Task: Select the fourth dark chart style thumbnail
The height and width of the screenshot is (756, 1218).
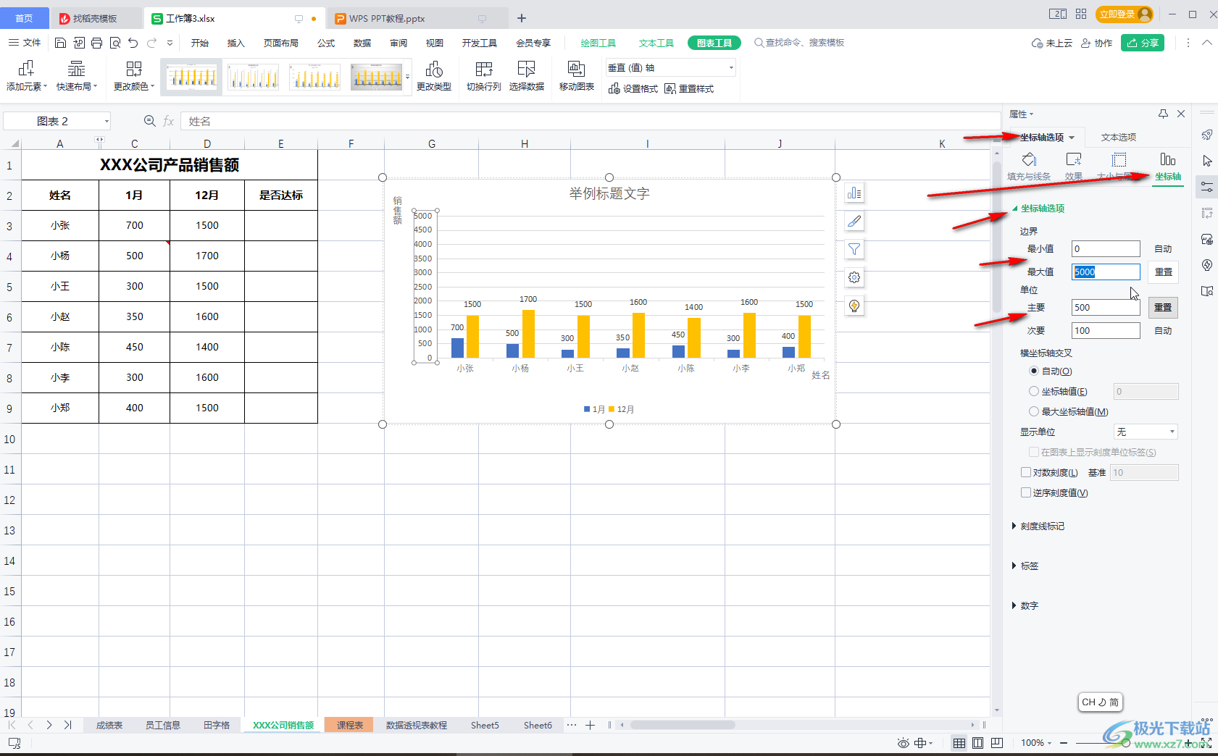Action: [x=376, y=77]
